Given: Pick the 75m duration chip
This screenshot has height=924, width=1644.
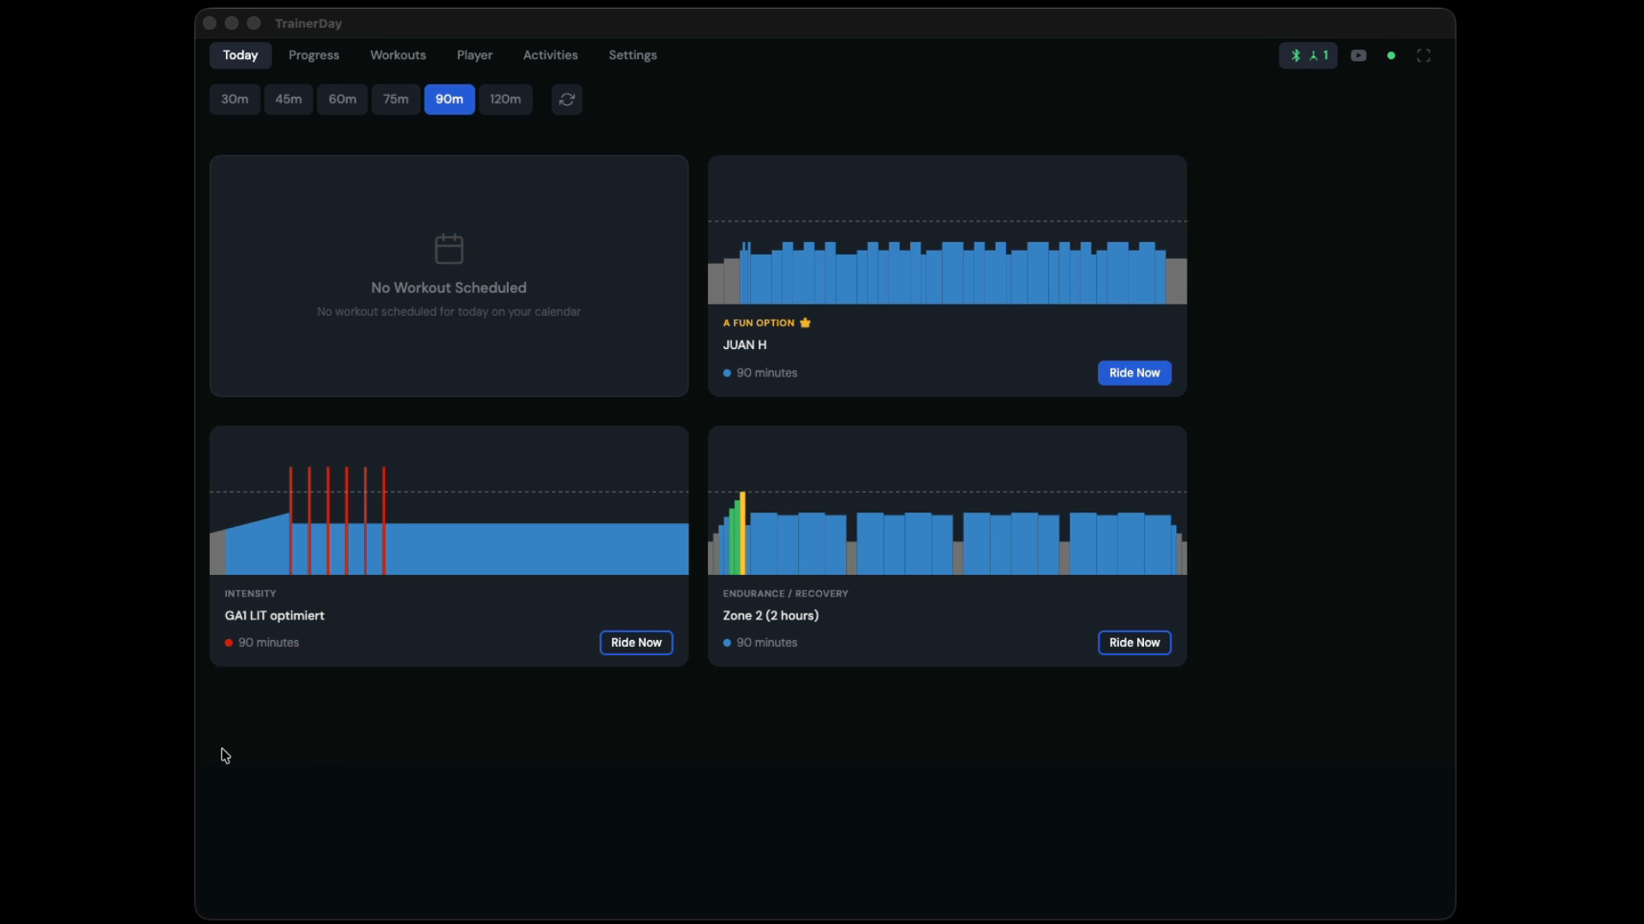Looking at the screenshot, I should tap(396, 99).
